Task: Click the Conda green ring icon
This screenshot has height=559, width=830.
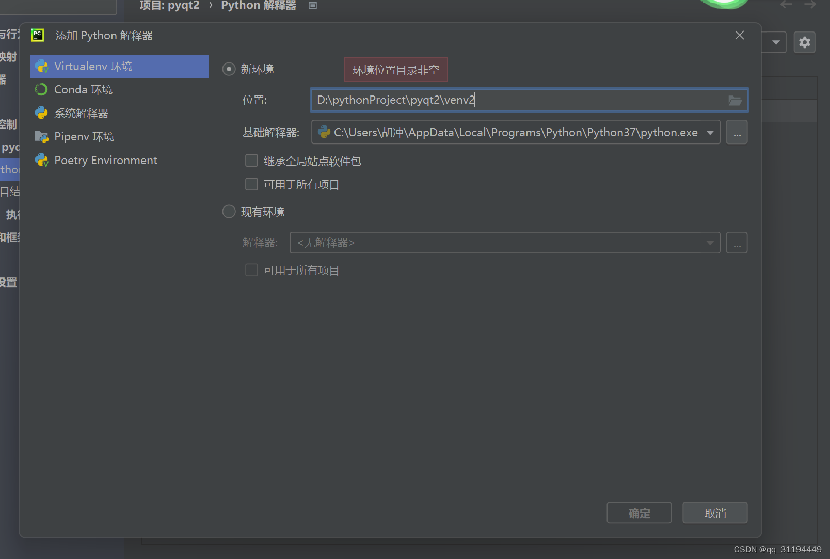Action: click(x=41, y=90)
